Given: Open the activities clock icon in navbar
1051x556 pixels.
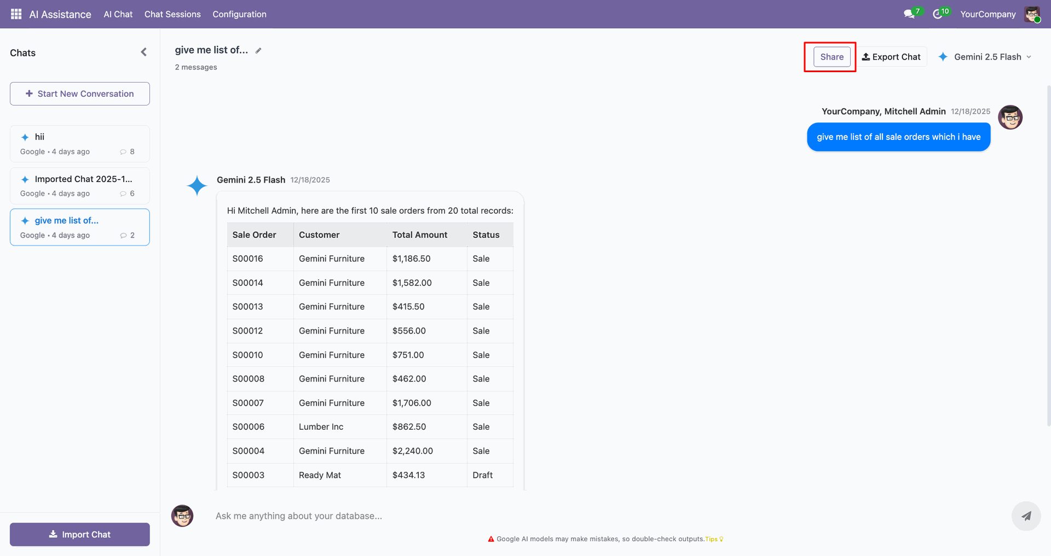Looking at the screenshot, I should [938, 14].
